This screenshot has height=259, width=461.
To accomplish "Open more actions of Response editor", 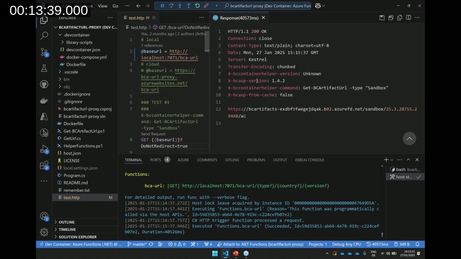I will coord(417,18).
